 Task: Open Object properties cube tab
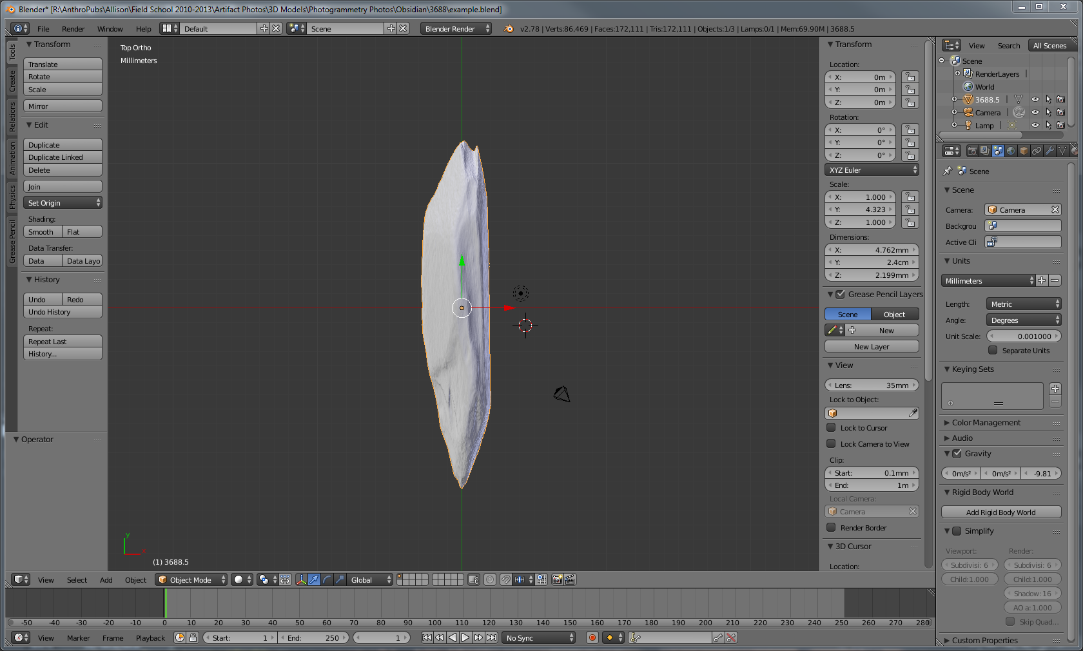pyautogui.click(x=1024, y=151)
